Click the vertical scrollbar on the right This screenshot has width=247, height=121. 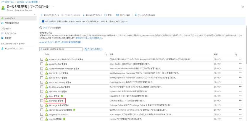(246, 46)
